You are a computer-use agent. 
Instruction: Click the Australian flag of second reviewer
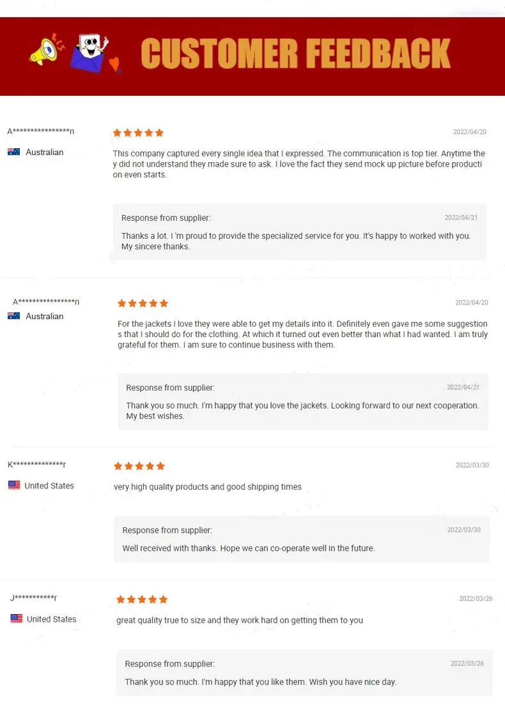click(x=13, y=316)
